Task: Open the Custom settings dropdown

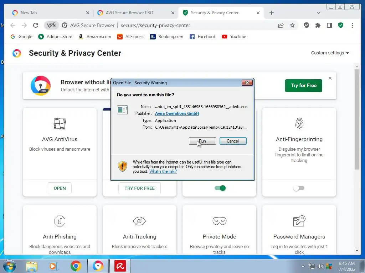Action: point(330,53)
